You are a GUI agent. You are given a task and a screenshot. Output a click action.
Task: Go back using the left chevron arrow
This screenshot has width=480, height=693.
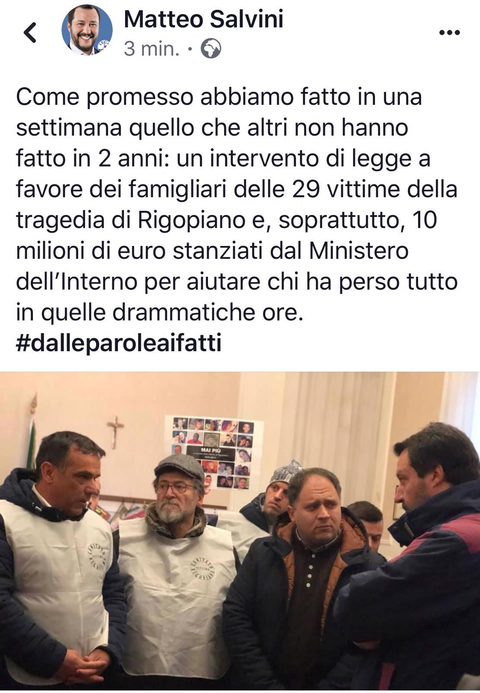coord(30,32)
